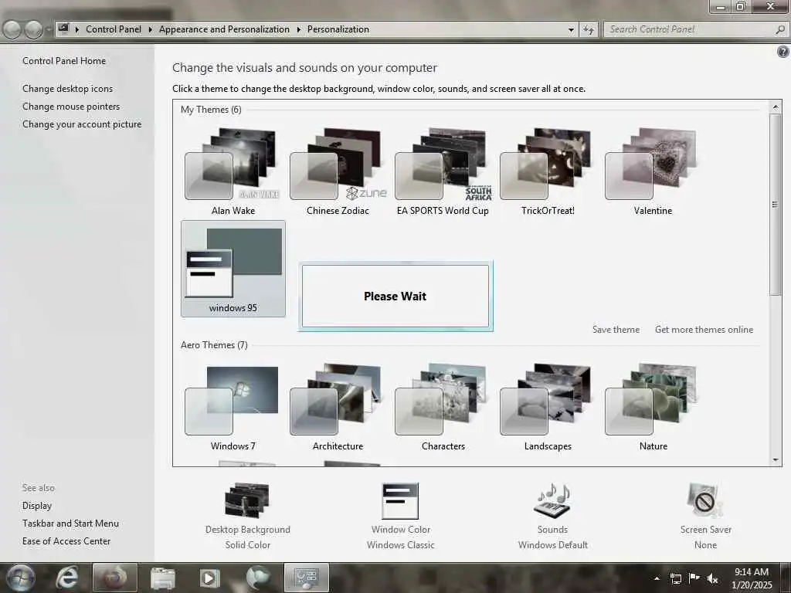The image size is (791, 593).
Task: Open Display link under See also
Action: pyautogui.click(x=37, y=505)
